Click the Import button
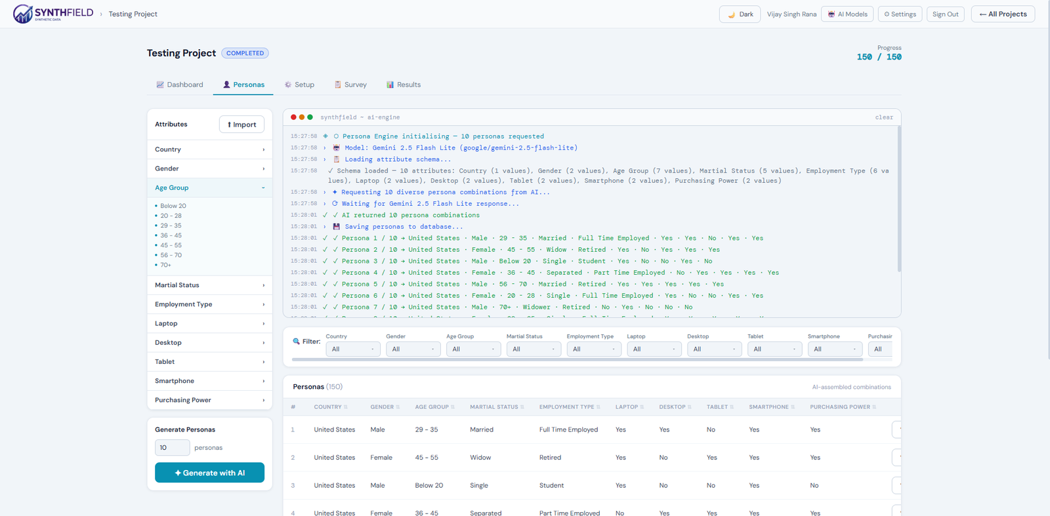This screenshot has width=1050, height=516. (x=241, y=125)
